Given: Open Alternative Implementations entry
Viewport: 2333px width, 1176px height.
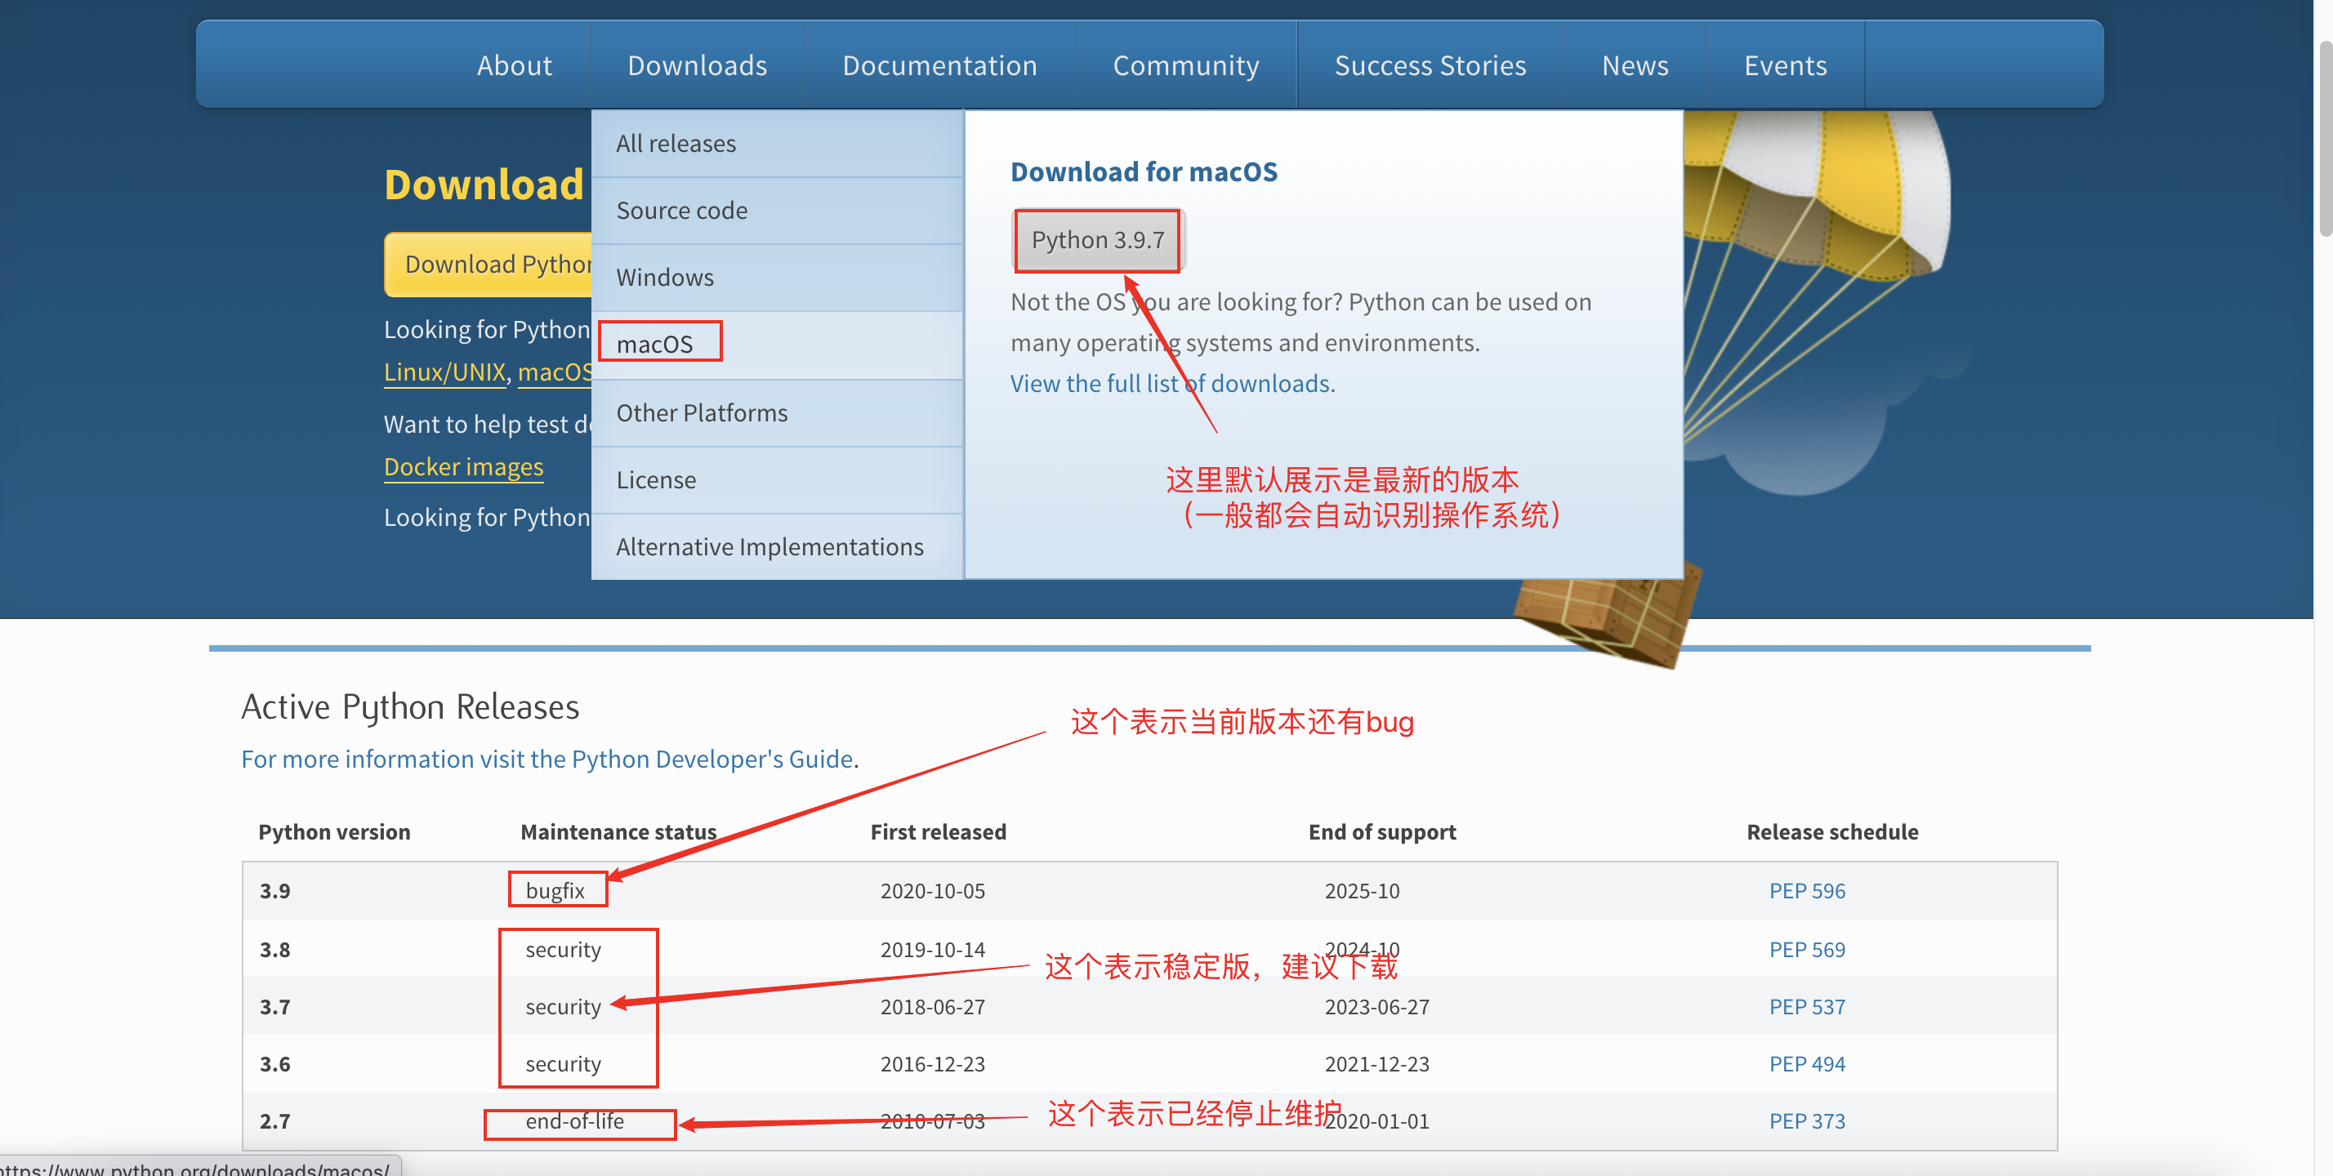Looking at the screenshot, I should coord(769,547).
